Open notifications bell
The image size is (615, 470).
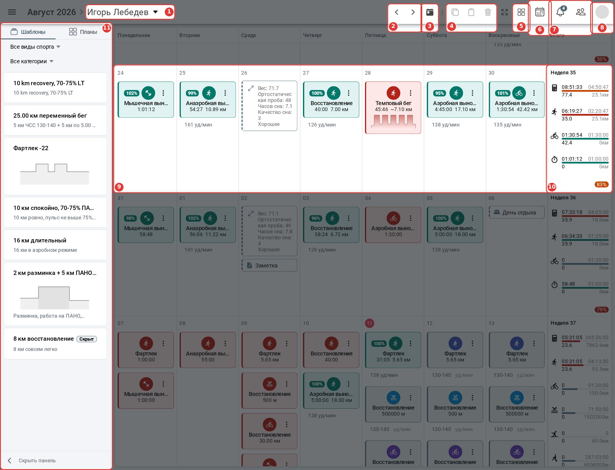click(561, 11)
